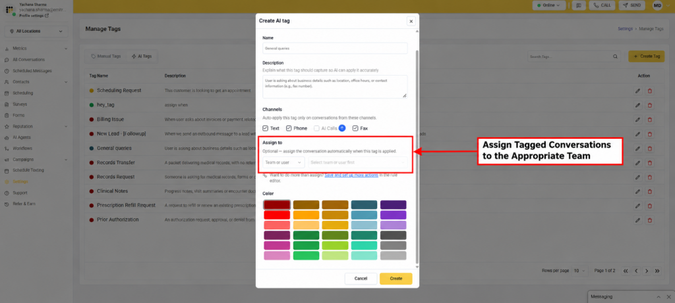Click Cancel in the dialog
This screenshot has height=303, width=675.
(361, 279)
